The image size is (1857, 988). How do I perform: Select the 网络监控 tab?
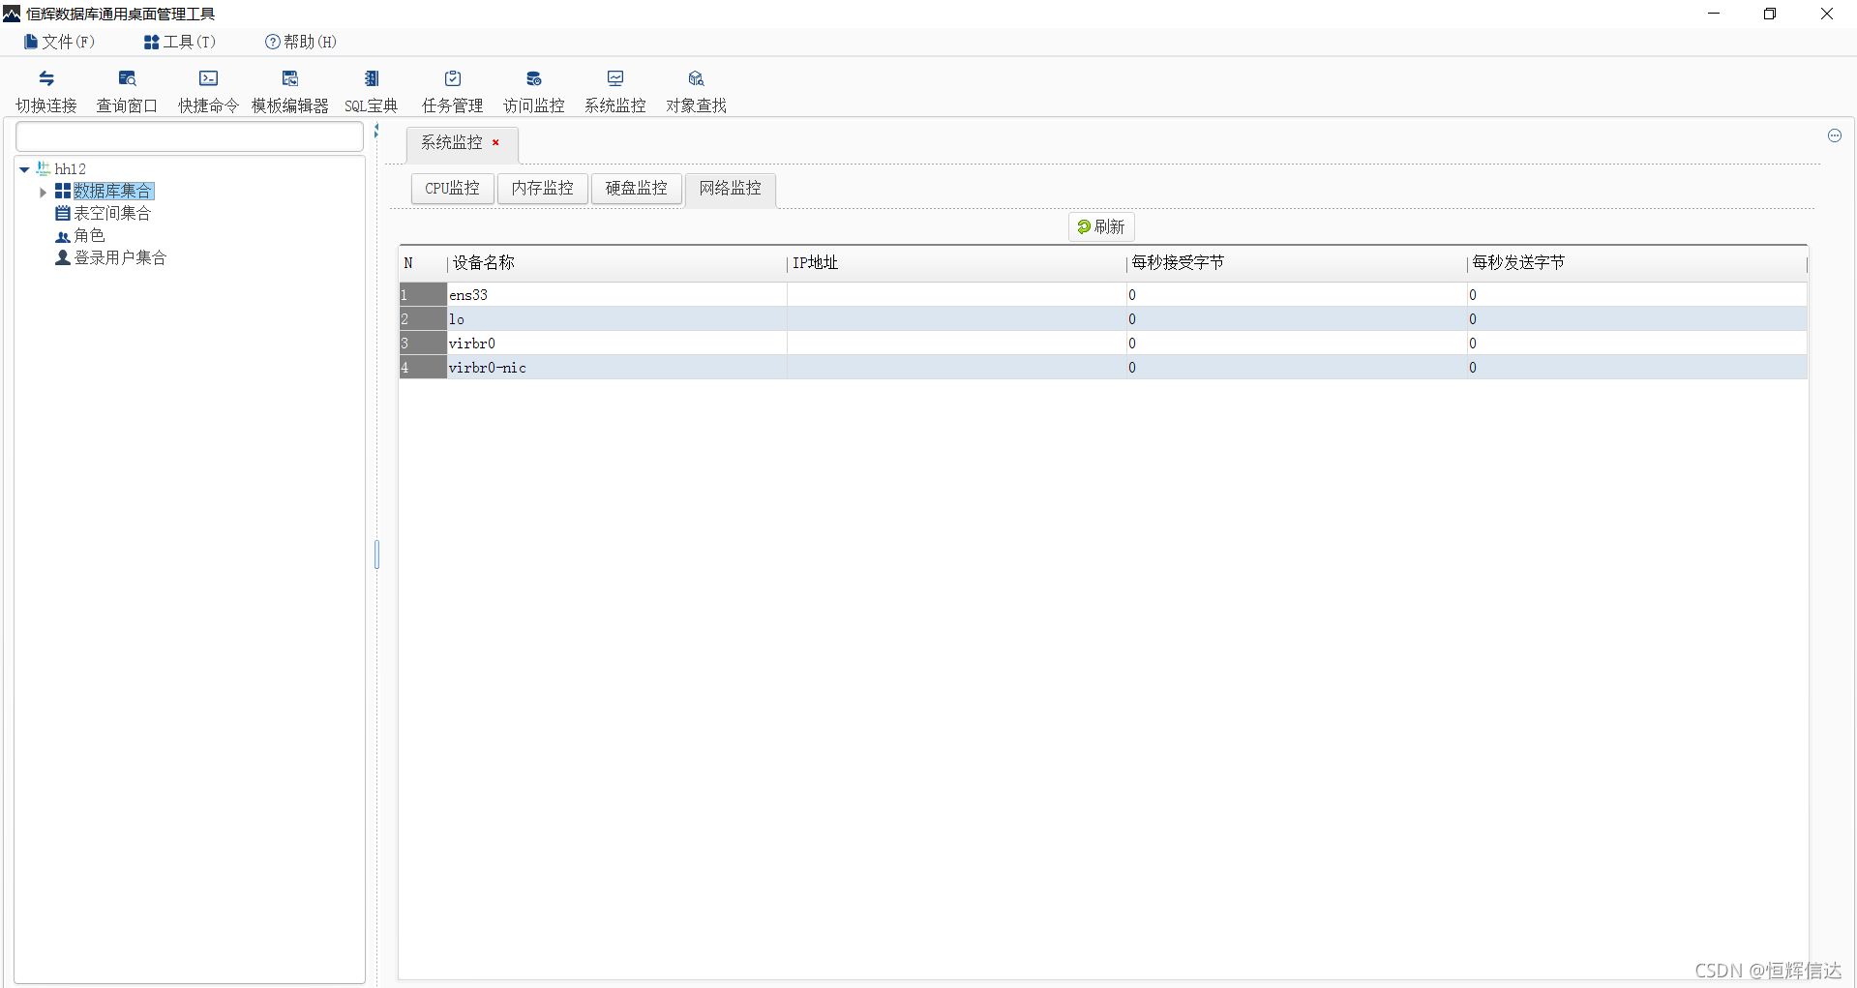(x=731, y=188)
